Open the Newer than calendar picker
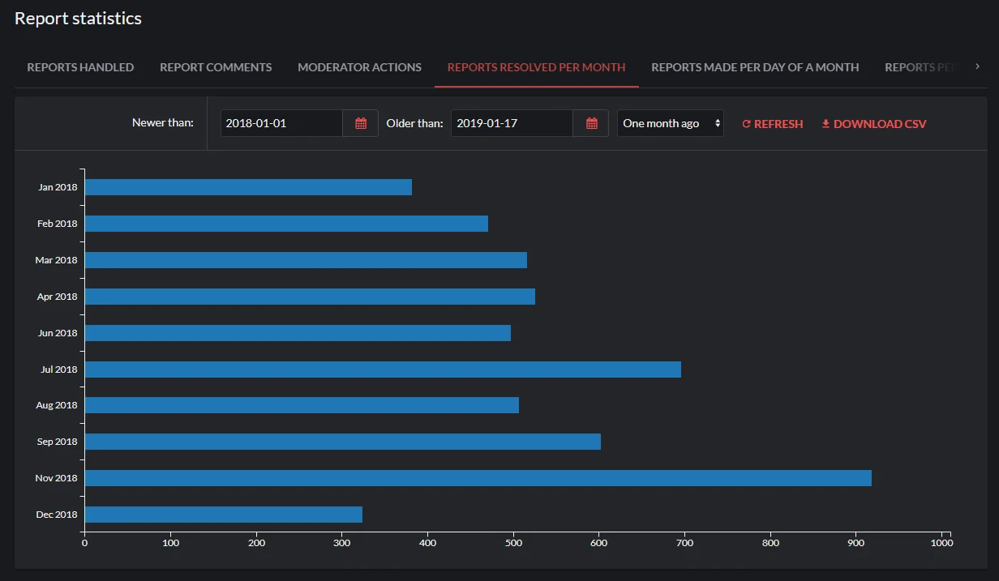The width and height of the screenshot is (999, 581). coord(361,123)
